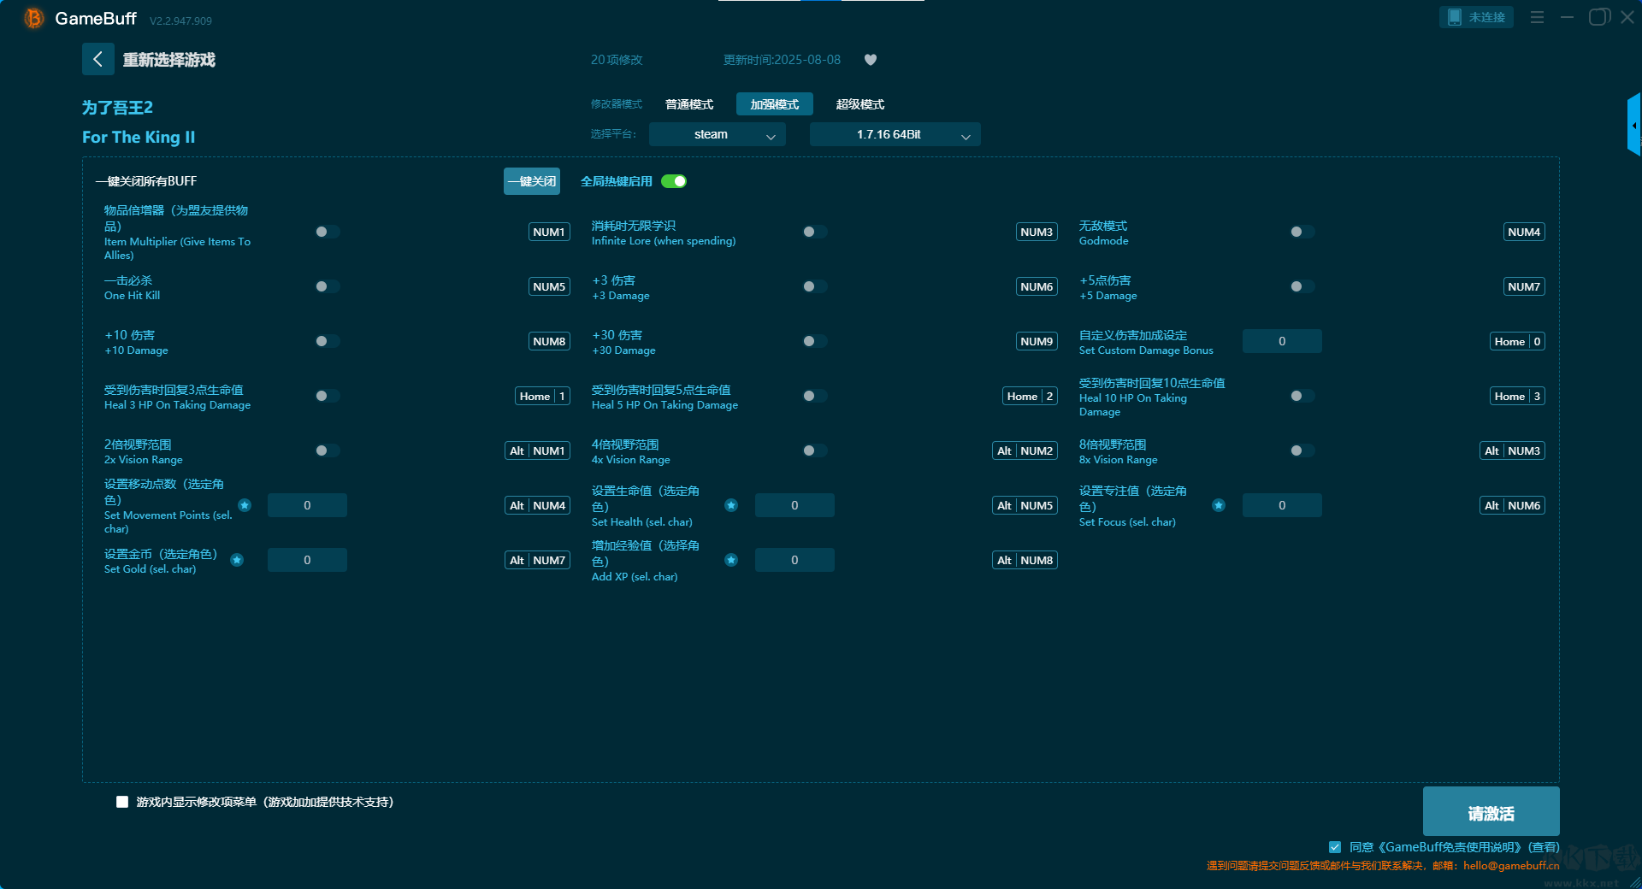The width and height of the screenshot is (1642, 889).
Task: Uncheck the GameBuff disclaimer agreement checkbox
Action: coord(1335,847)
